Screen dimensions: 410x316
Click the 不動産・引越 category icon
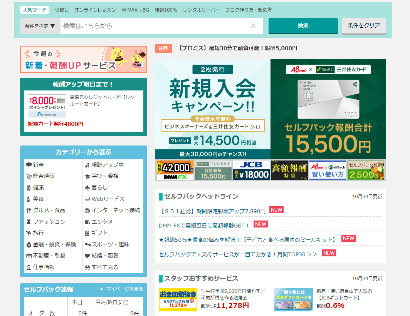coord(29,256)
